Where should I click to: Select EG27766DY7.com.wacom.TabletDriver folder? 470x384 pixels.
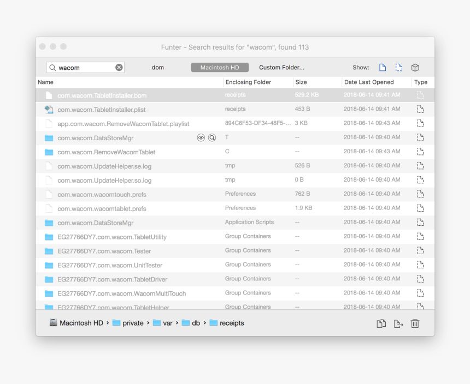235,279
